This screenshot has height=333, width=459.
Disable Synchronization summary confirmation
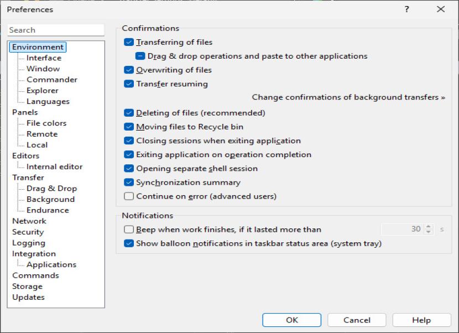pyautogui.click(x=129, y=183)
